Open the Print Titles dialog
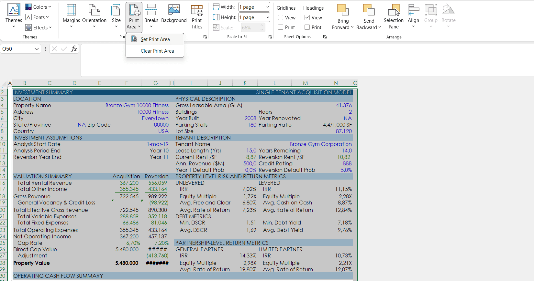Screen dimensions: 534x281 tap(196, 17)
